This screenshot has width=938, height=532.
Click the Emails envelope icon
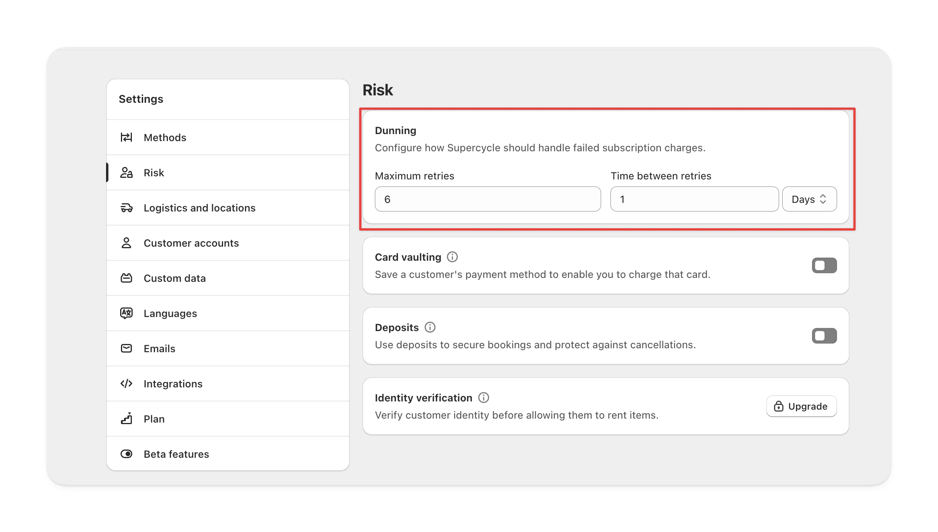click(x=126, y=348)
